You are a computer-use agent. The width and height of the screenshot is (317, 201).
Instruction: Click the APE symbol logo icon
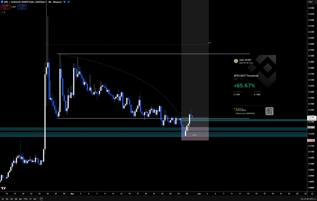pyautogui.click(x=2, y=2)
